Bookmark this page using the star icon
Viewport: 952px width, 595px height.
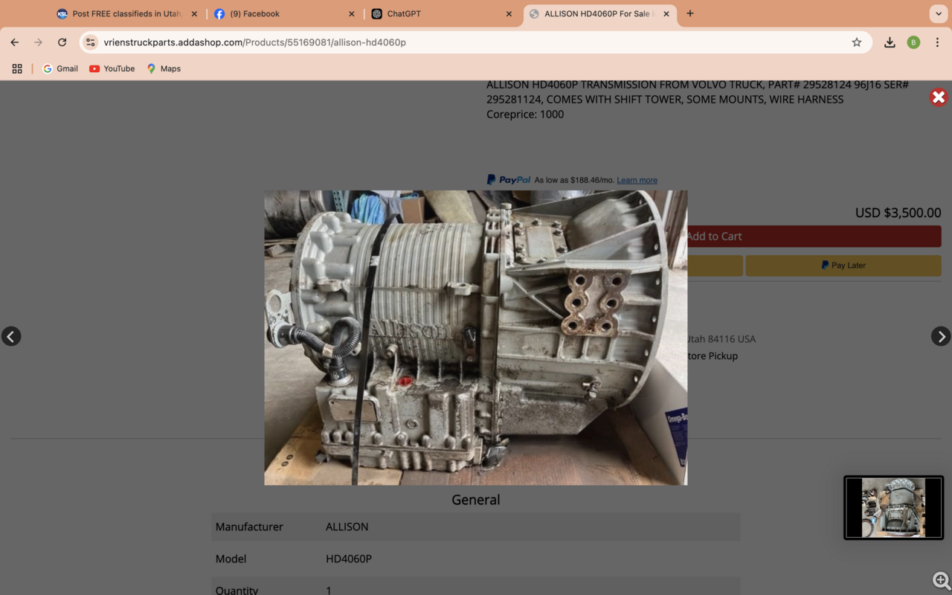click(x=857, y=42)
